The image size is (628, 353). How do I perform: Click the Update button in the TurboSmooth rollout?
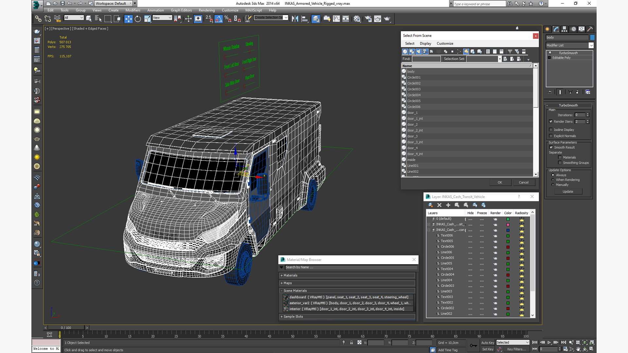(x=567, y=192)
